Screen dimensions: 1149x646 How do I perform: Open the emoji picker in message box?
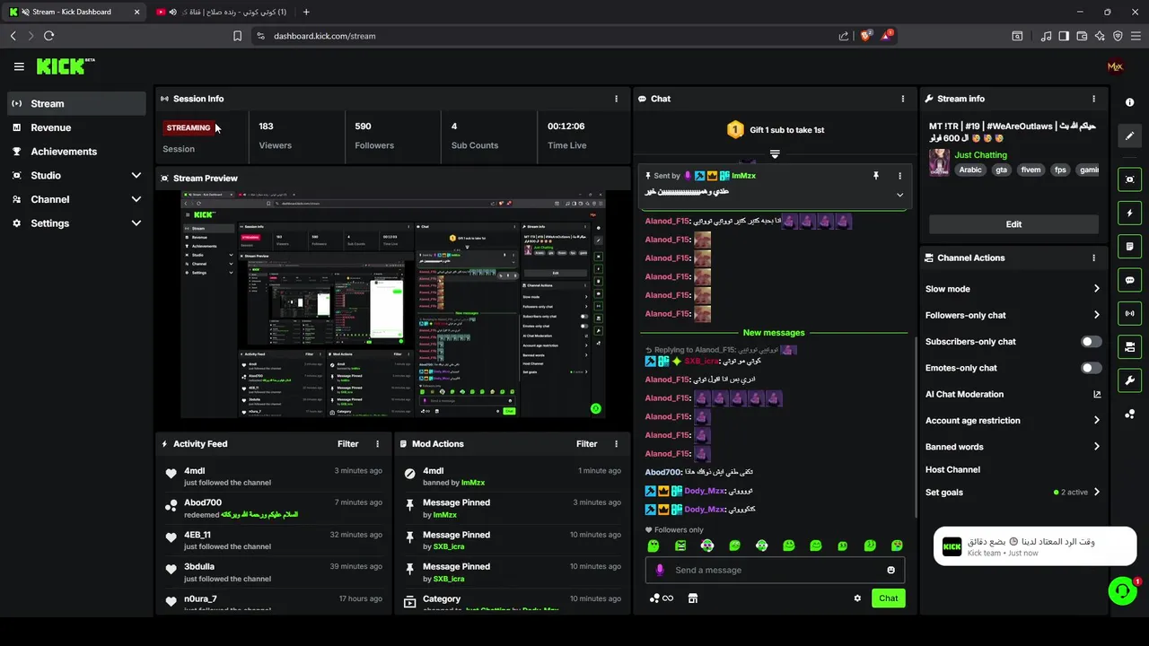(891, 570)
